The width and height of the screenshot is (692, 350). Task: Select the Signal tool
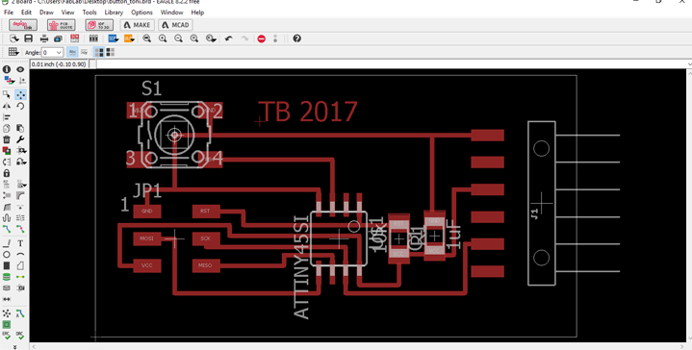(20, 277)
